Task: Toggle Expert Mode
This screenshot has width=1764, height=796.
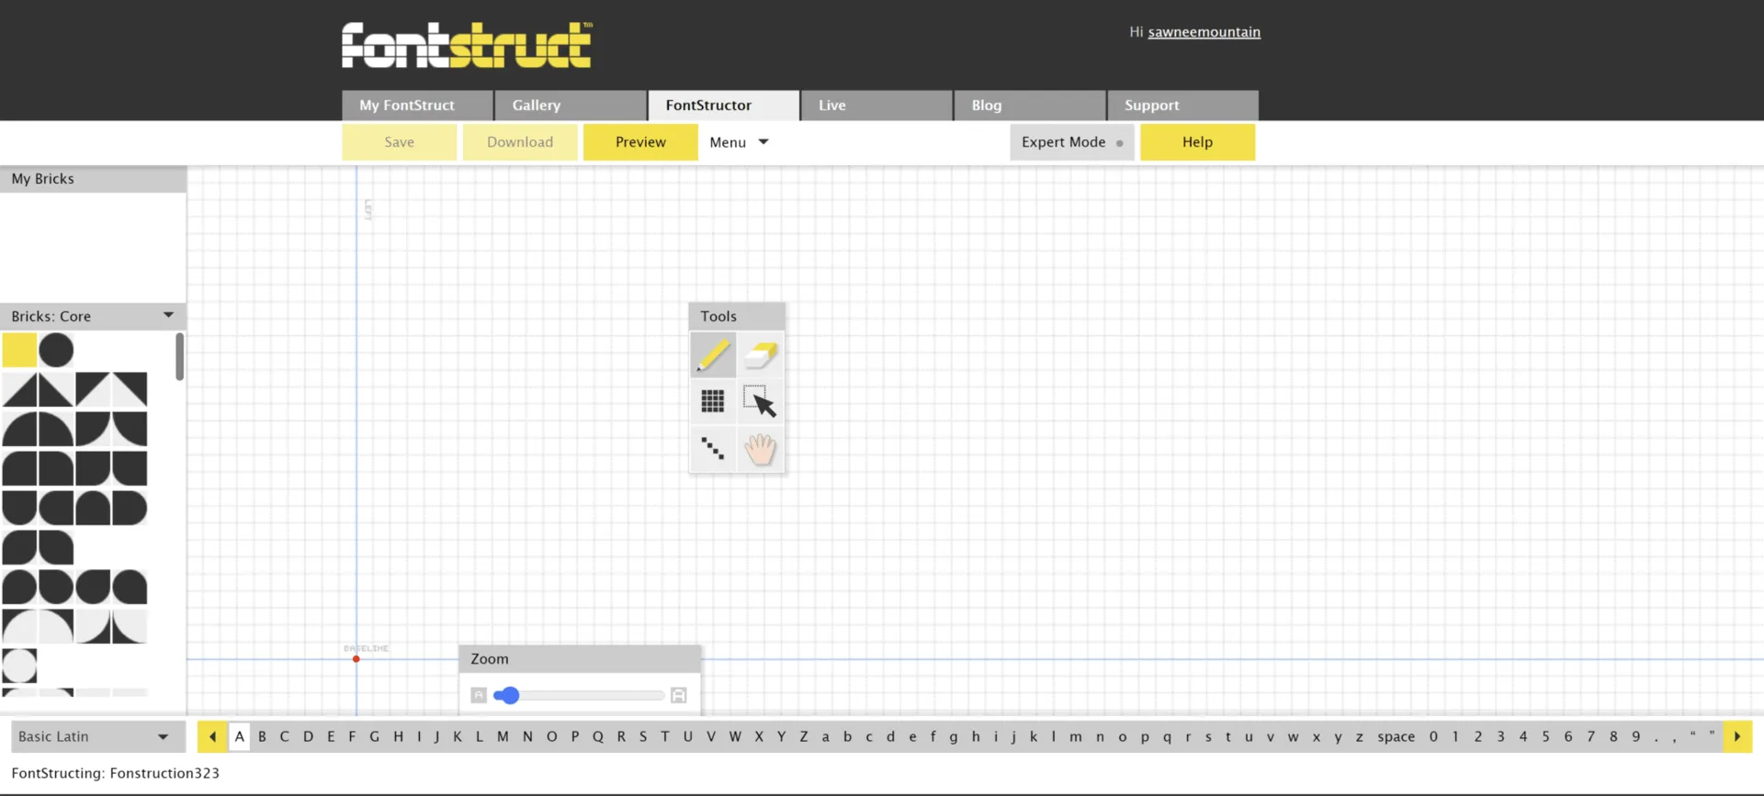Action: (1072, 142)
